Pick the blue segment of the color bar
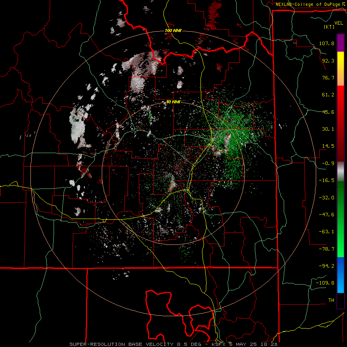 pos(340,275)
